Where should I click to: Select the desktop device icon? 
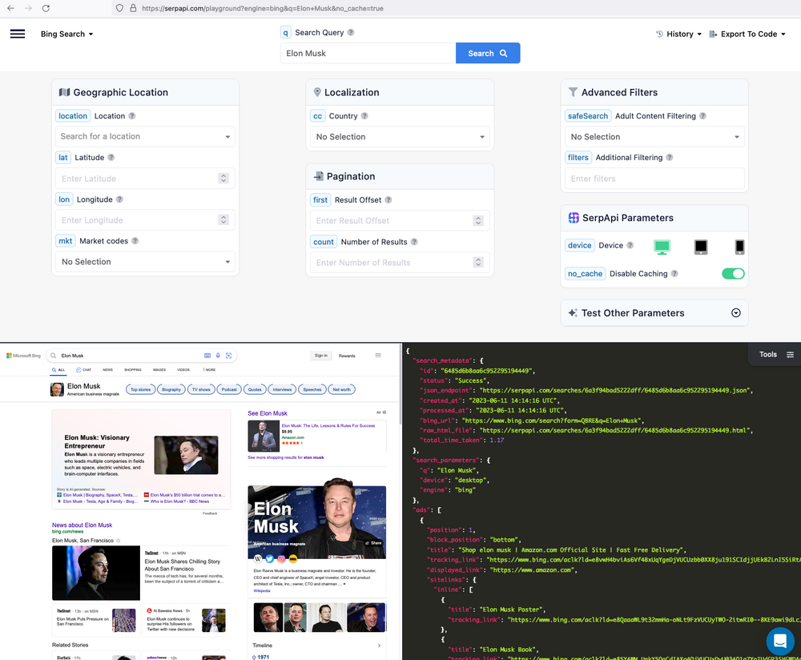[662, 246]
